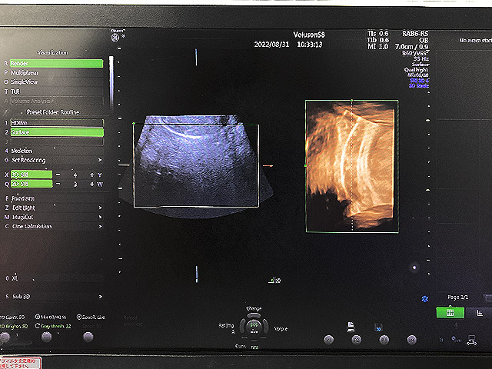Click the rendered 3D orange surface image

(x=352, y=166)
